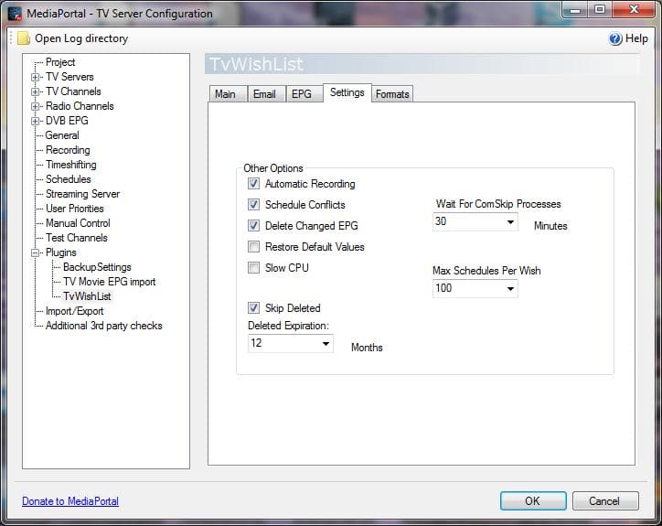
Task: Select TvWishList plugin in the tree
Action: [x=87, y=296]
